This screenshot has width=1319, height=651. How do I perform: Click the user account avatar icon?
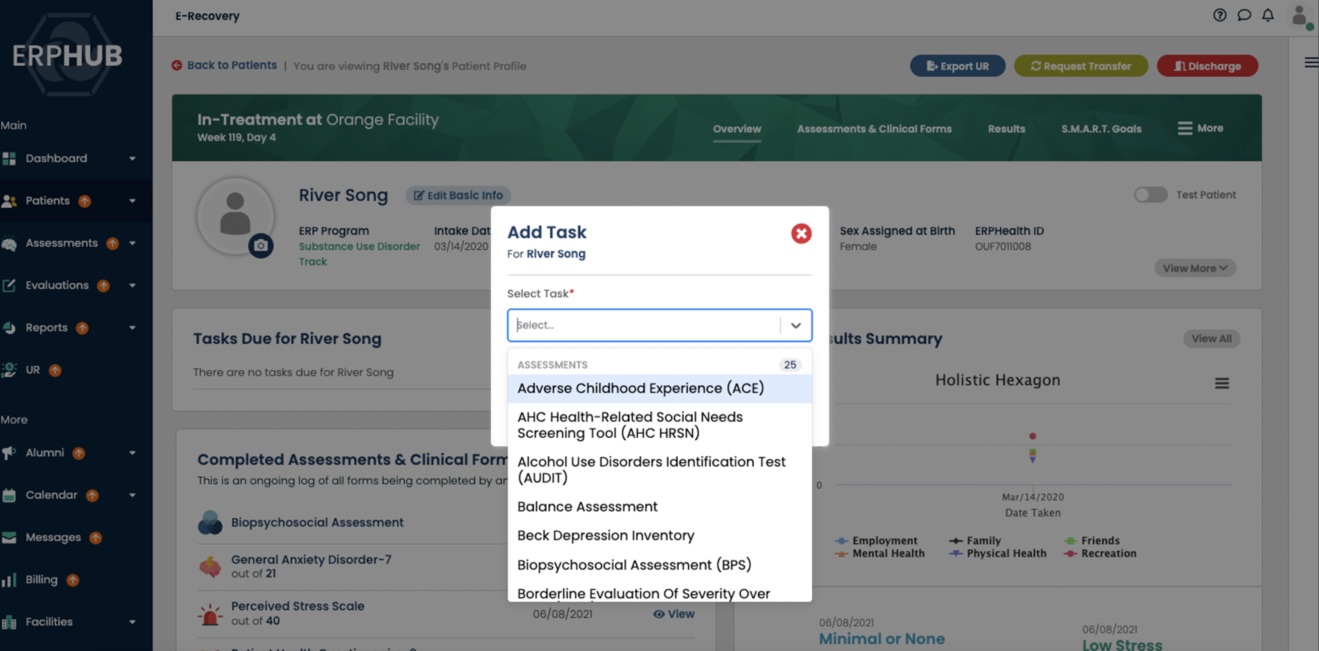(1299, 16)
